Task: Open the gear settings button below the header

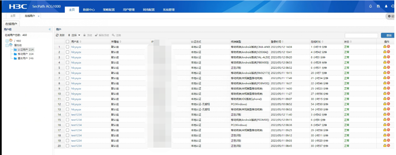Action: click(x=391, y=16)
